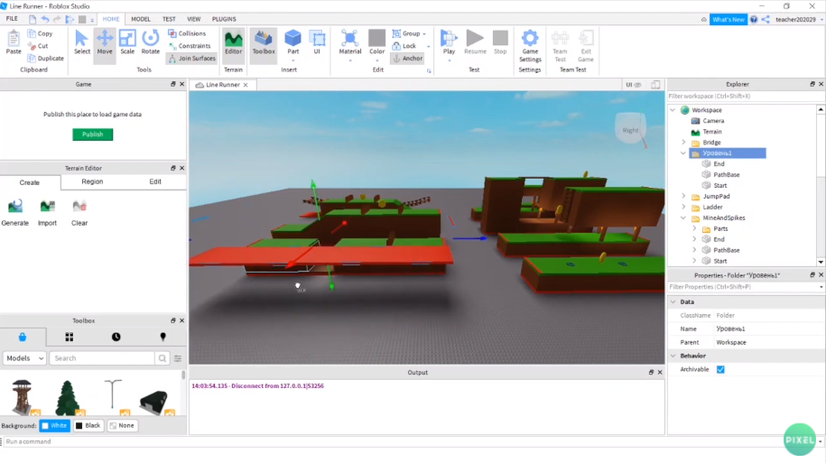The width and height of the screenshot is (826, 463).
Task: Collapse the Behavior properties section
Action: (x=673, y=357)
